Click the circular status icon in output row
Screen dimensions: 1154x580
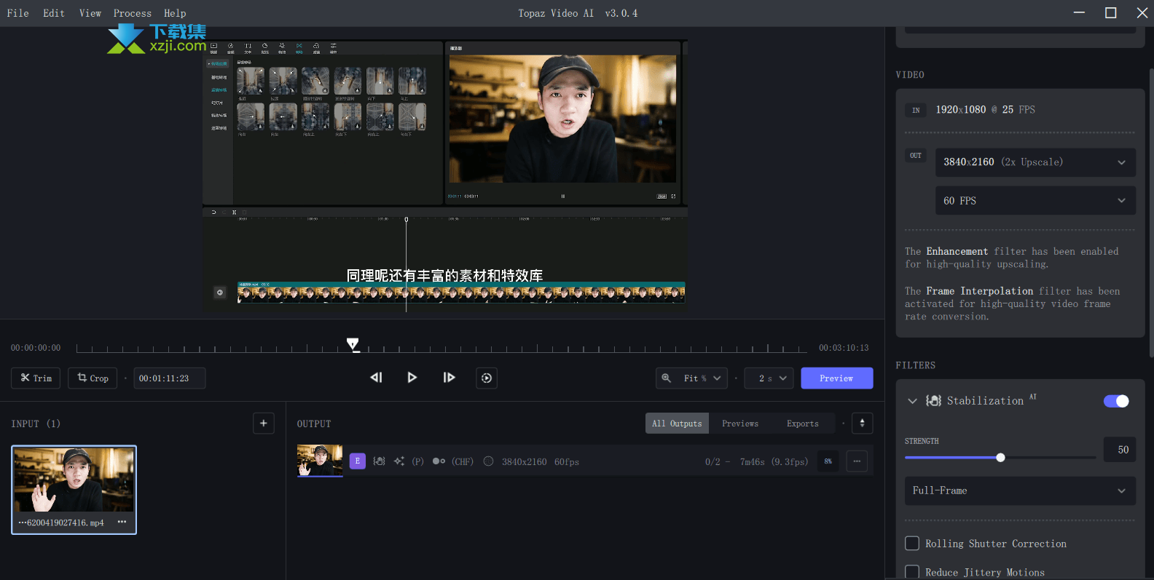click(488, 461)
